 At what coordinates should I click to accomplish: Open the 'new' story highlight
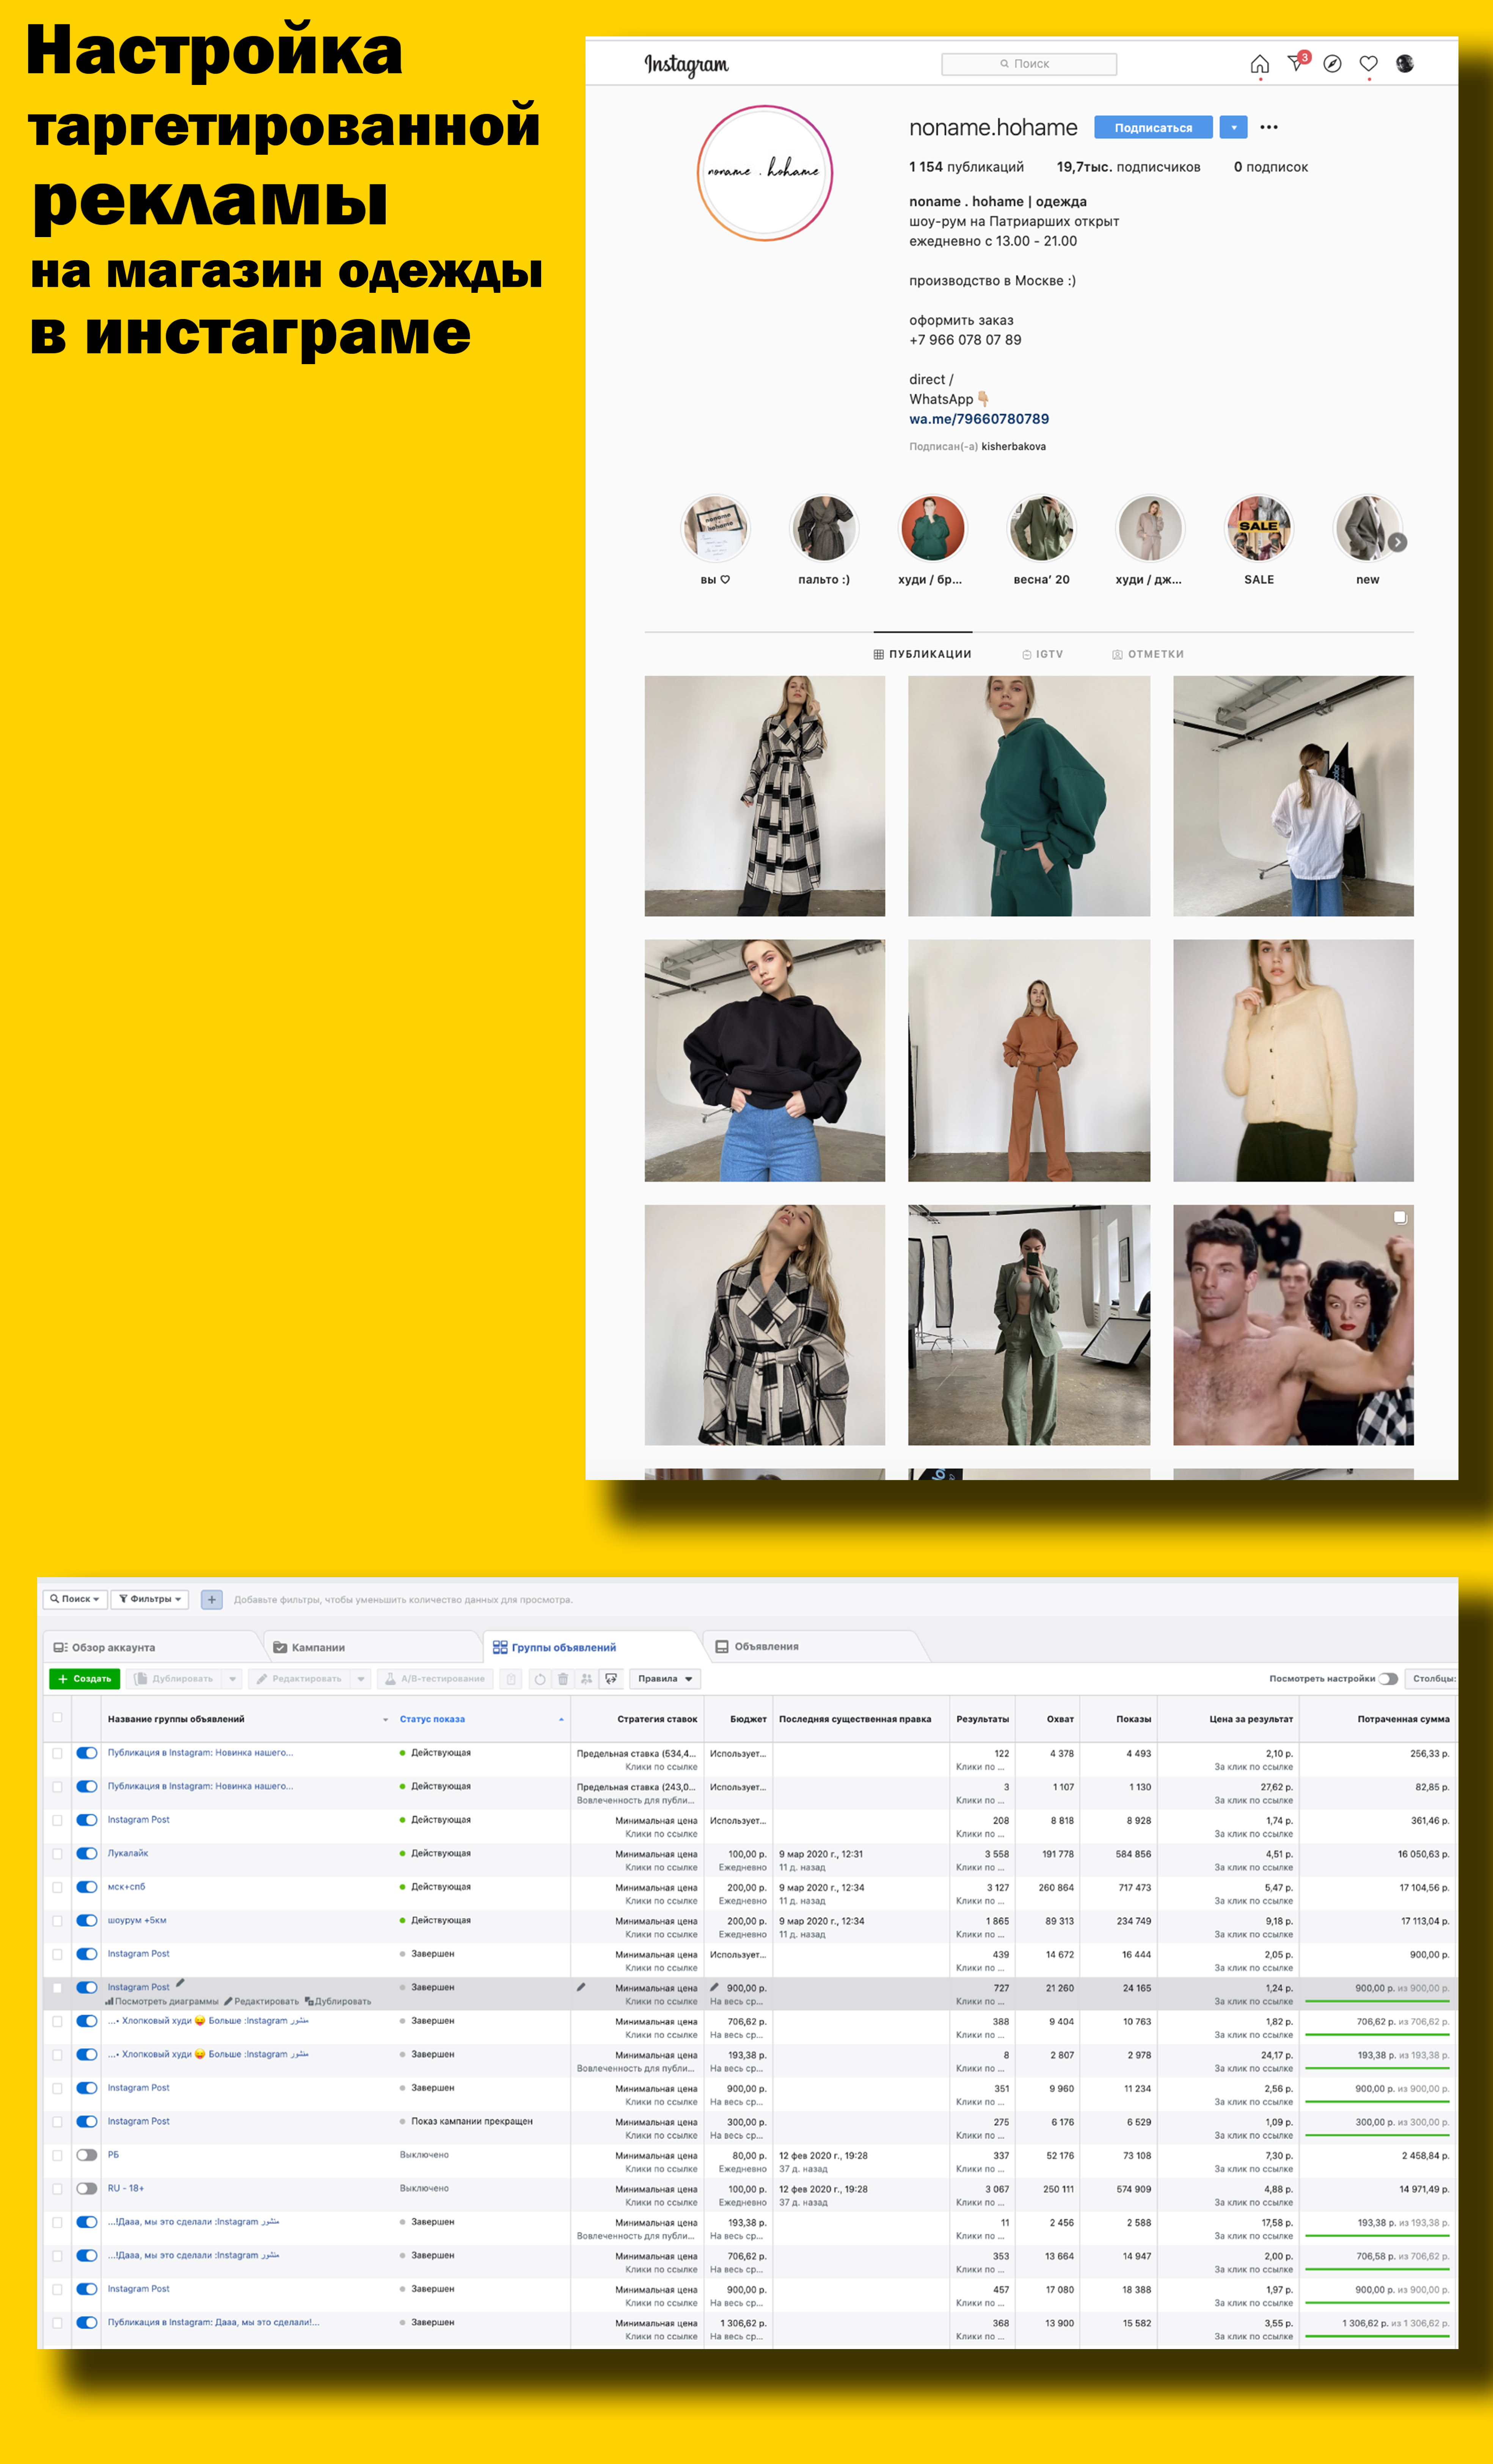point(1366,528)
